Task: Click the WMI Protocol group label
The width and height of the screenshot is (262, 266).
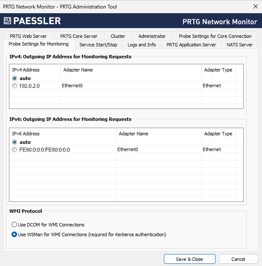Action: point(26,211)
